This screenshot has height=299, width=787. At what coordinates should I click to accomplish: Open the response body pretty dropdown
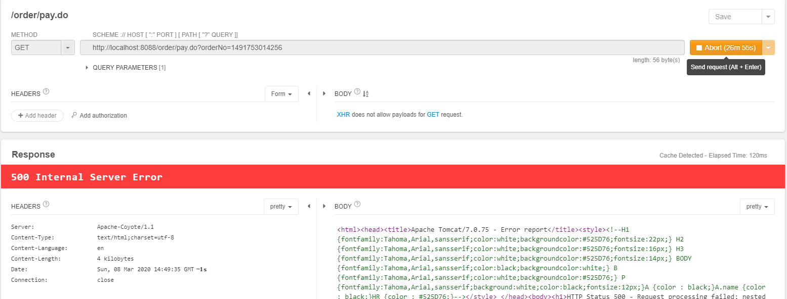click(757, 207)
